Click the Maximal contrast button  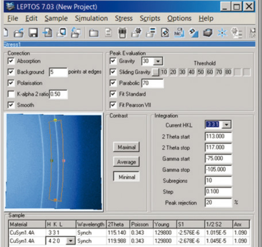(126, 147)
